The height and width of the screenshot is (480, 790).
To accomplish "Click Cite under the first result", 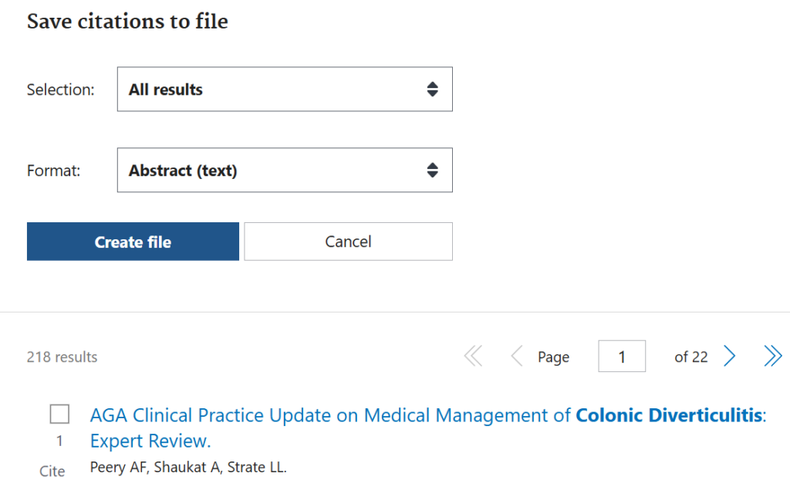I will coord(52,471).
